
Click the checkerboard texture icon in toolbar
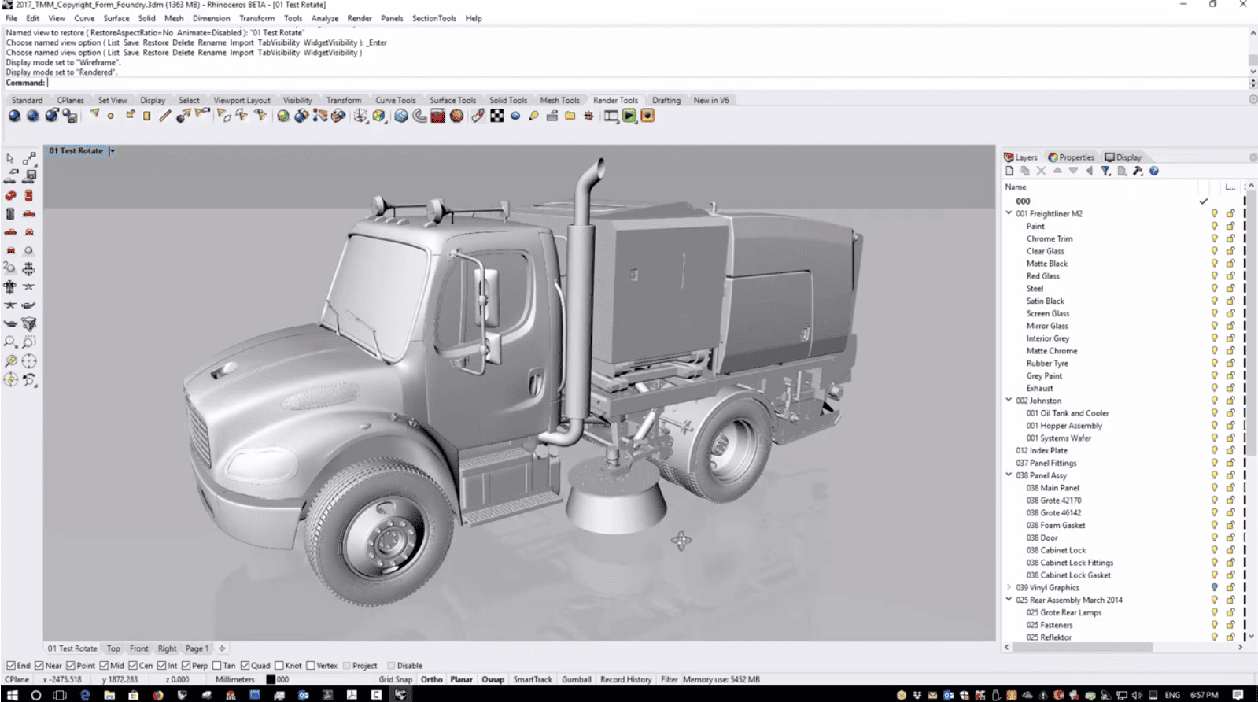[497, 116]
